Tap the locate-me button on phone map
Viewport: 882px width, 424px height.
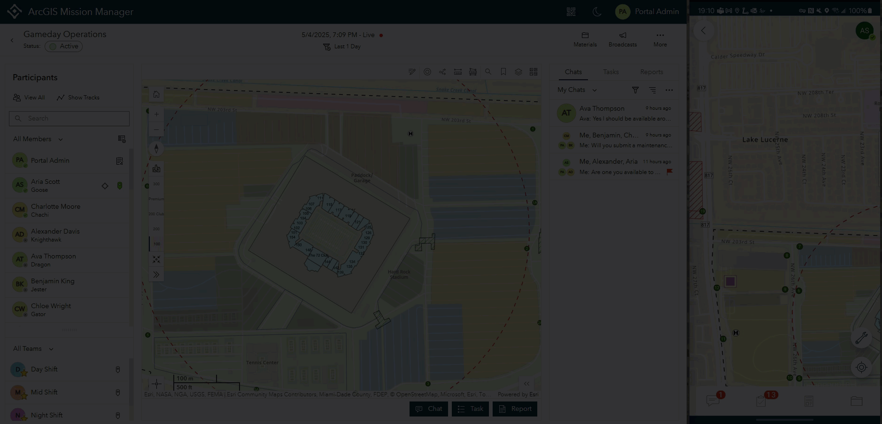coord(861,367)
